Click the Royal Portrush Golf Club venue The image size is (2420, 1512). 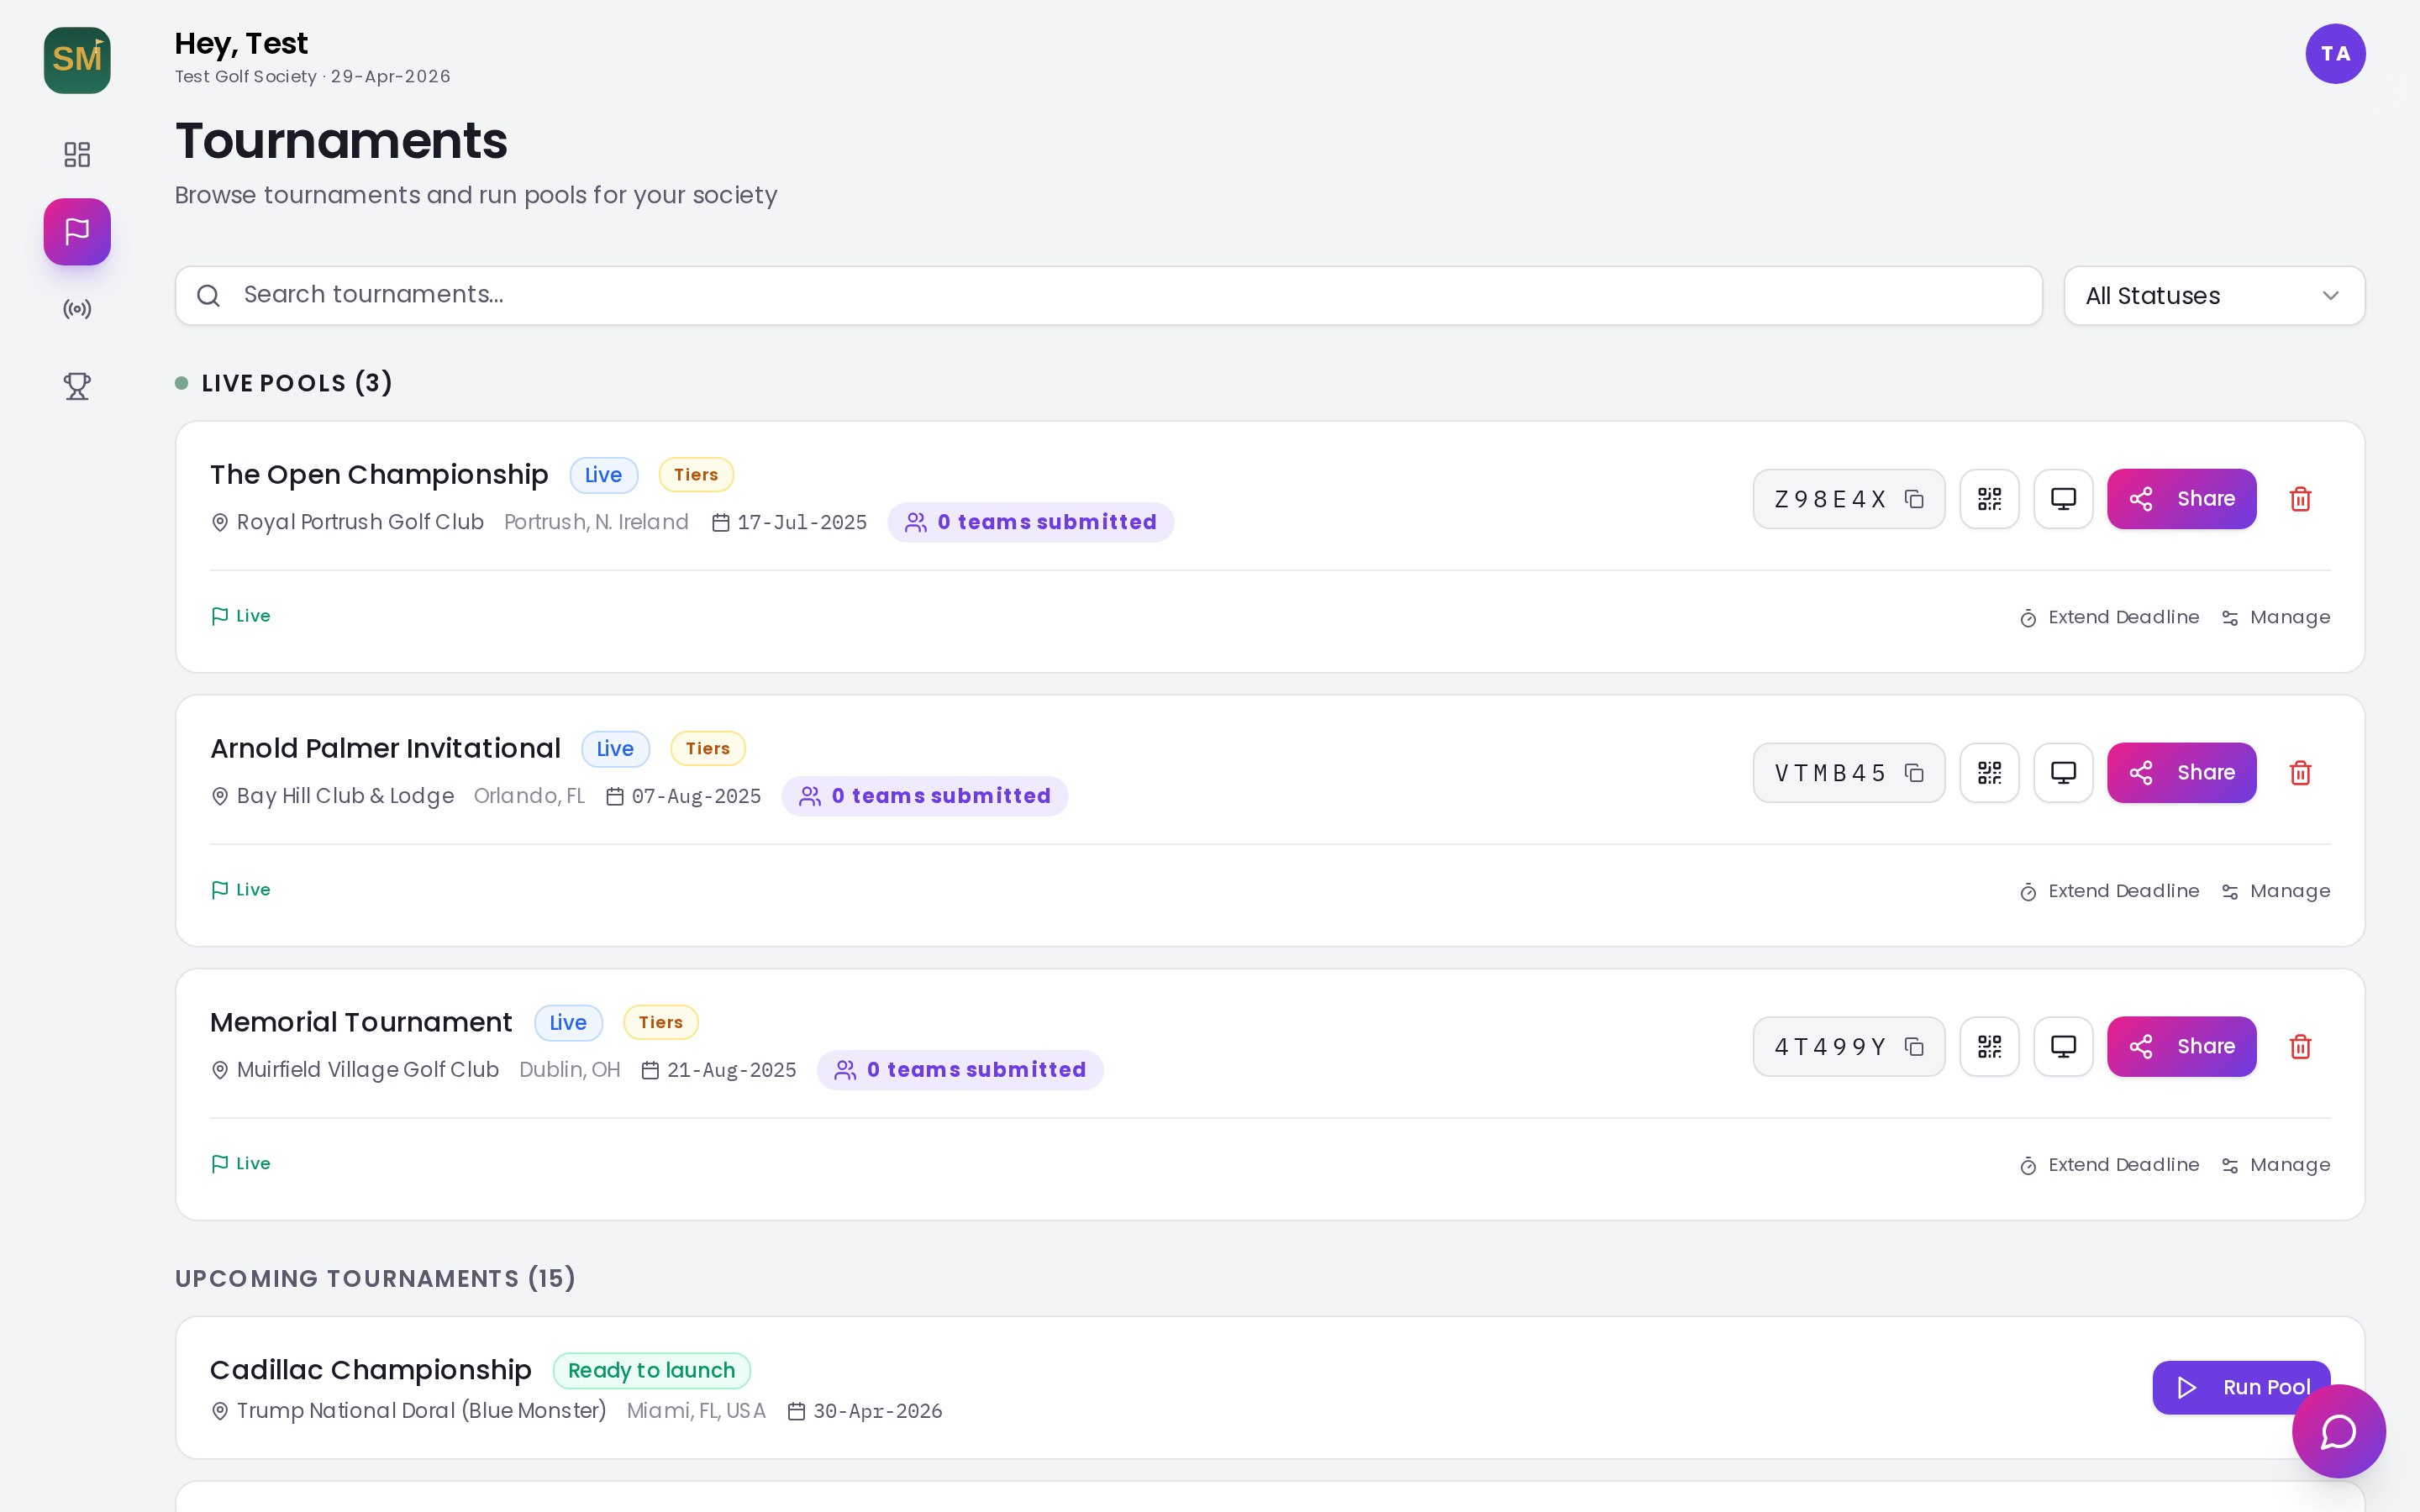pyautogui.click(x=360, y=523)
